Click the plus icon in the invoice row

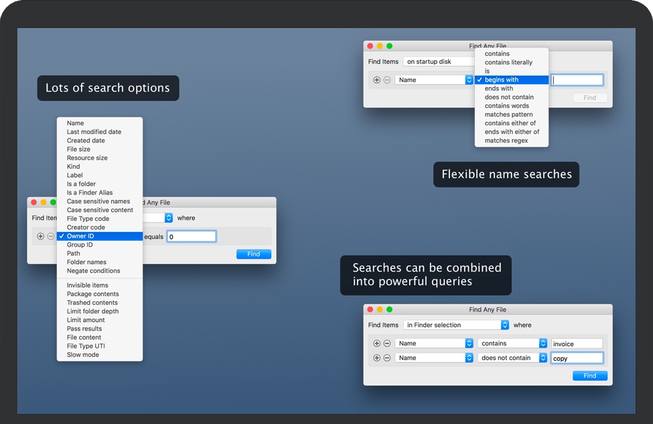(x=376, y=343)
